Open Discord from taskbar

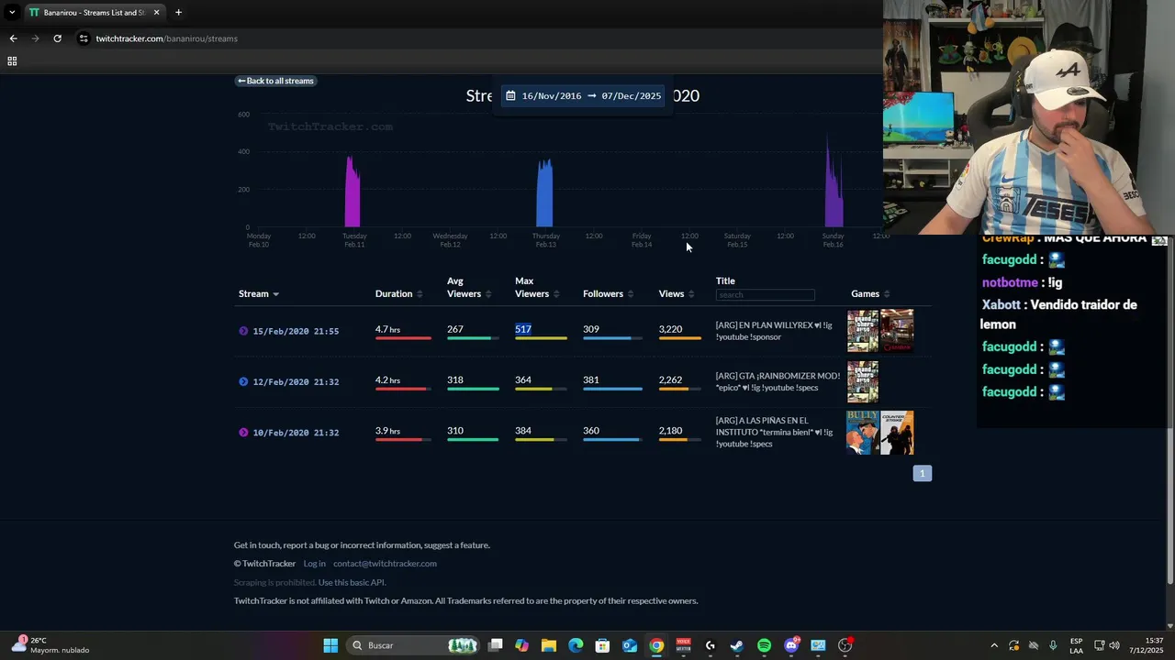[791, 645]
